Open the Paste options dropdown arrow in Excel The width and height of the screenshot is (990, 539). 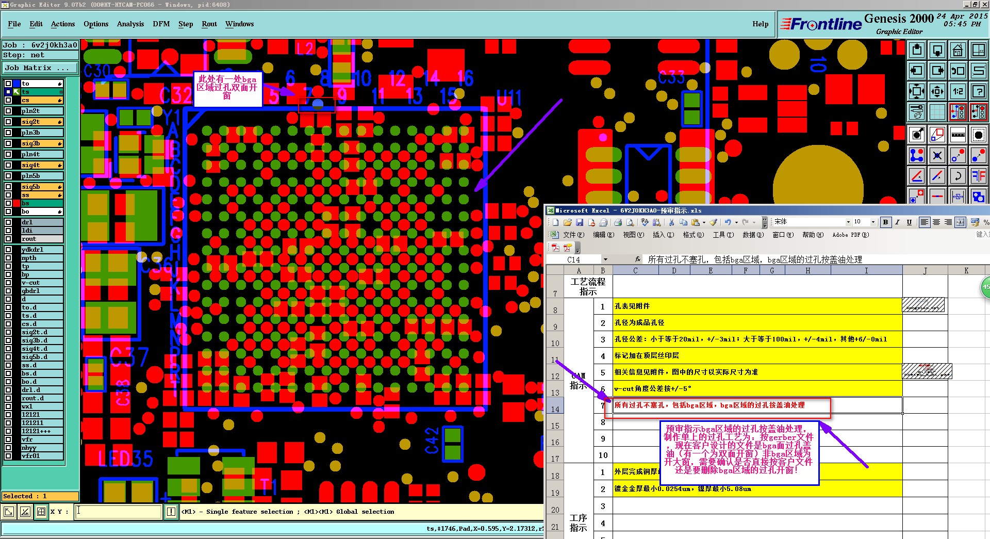coord(704,222)
